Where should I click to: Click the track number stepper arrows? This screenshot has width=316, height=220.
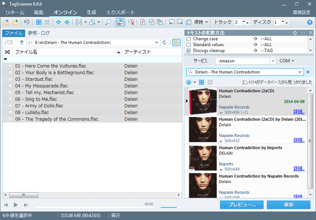click(x=246, y=22)
